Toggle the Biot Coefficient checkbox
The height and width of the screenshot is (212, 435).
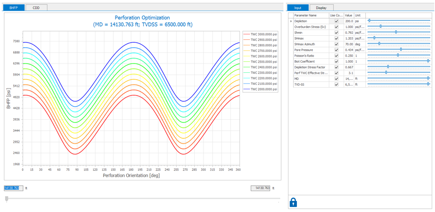click(x=336, y=61)
